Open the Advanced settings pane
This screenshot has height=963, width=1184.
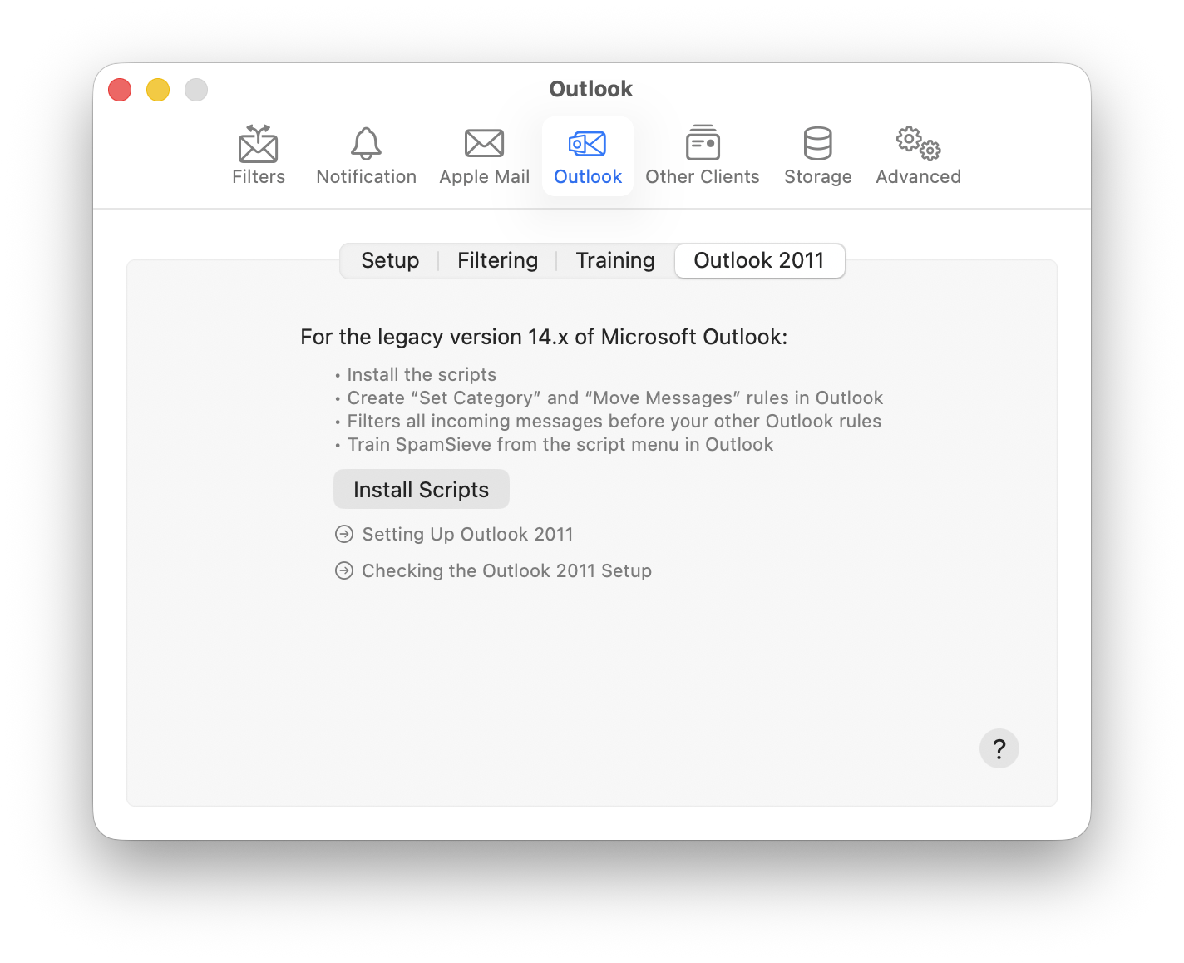coord(918,155)
